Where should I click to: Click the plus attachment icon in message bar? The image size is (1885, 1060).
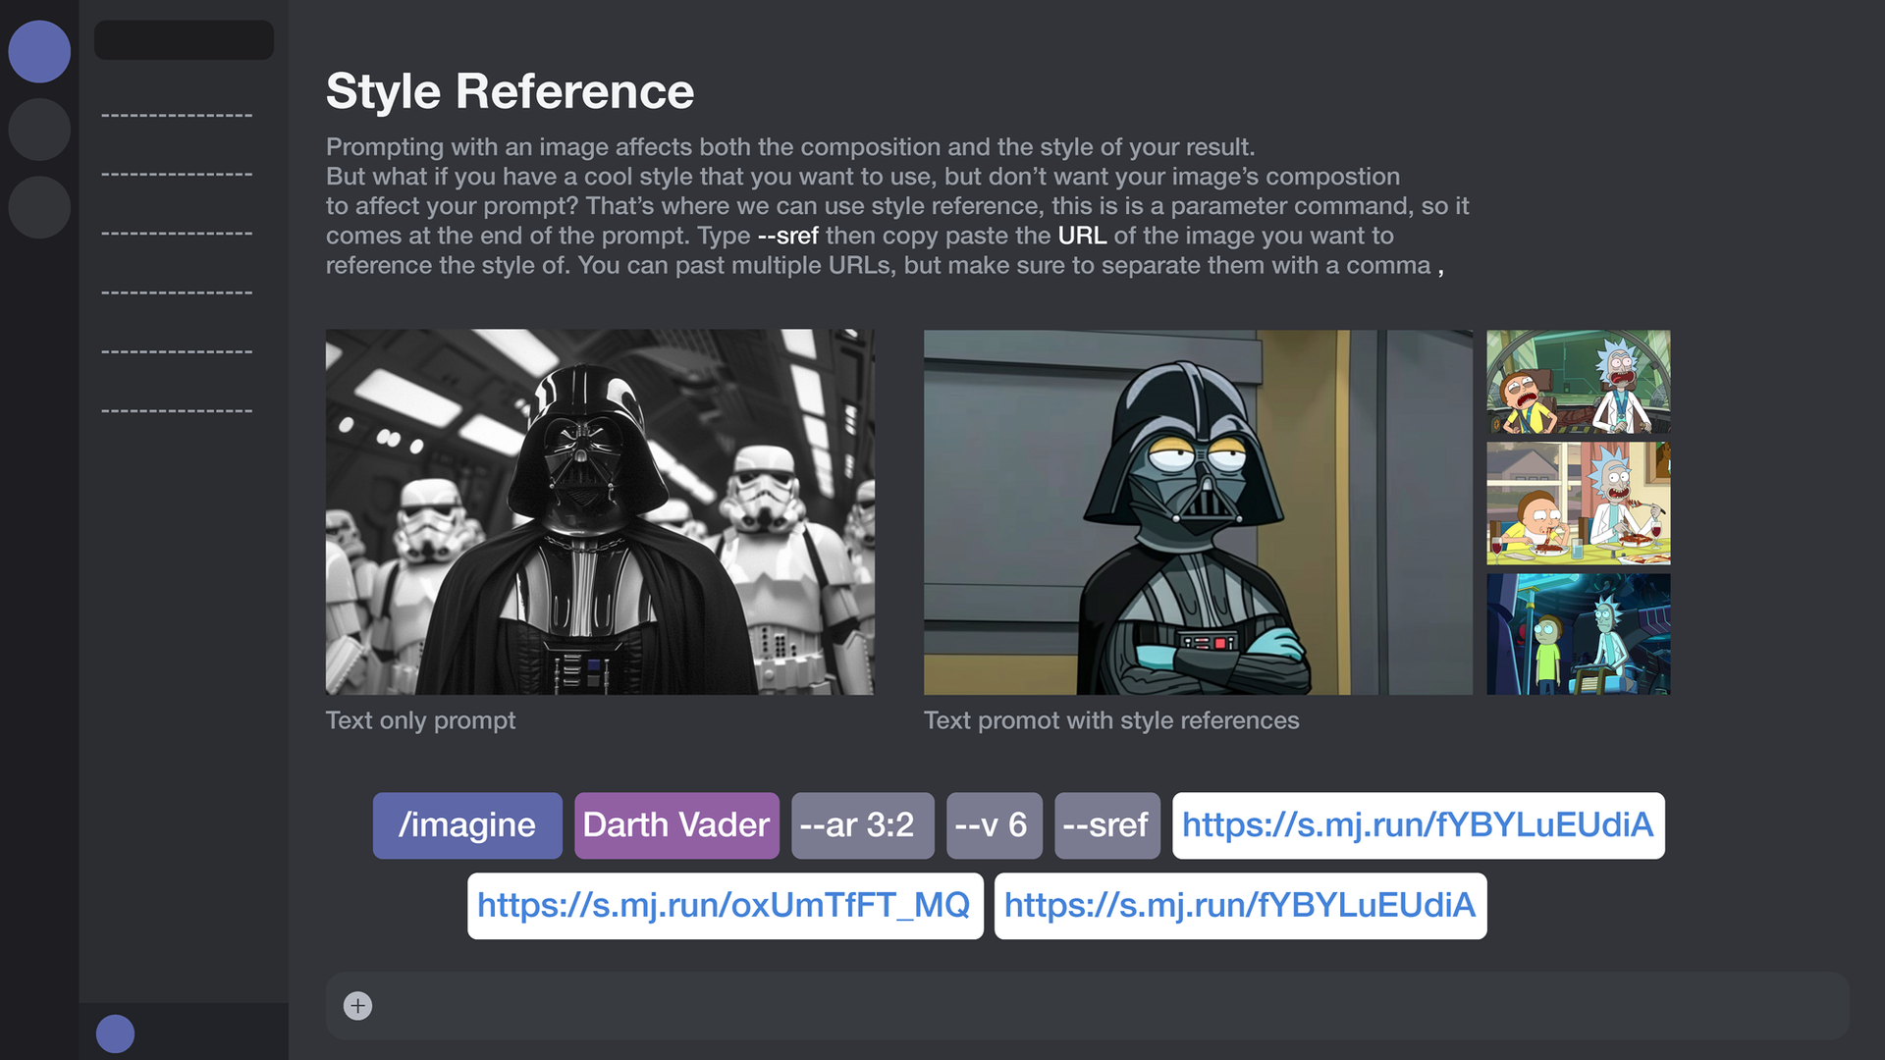point(357,1006)
